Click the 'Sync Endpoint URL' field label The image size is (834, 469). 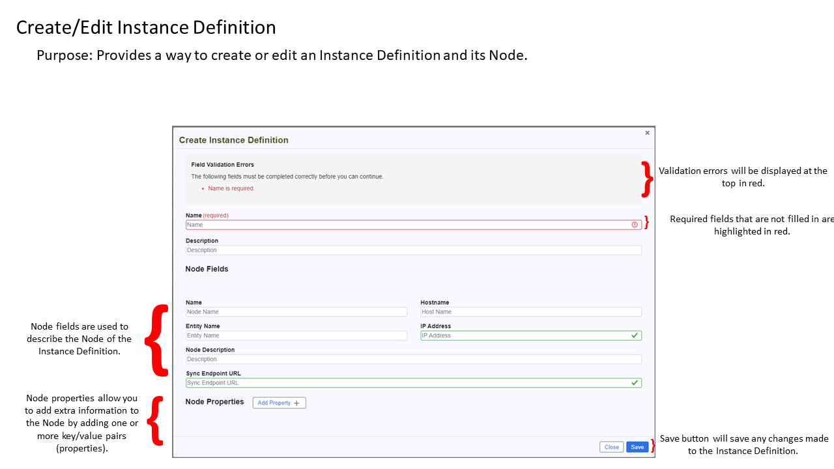click(213, 374)
